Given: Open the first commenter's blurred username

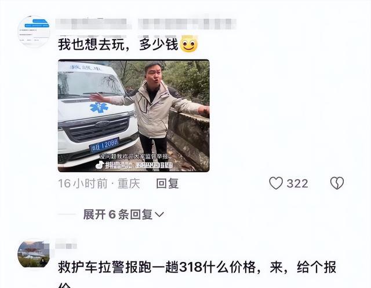Looking at the screenshot, I should click(146, 24).
